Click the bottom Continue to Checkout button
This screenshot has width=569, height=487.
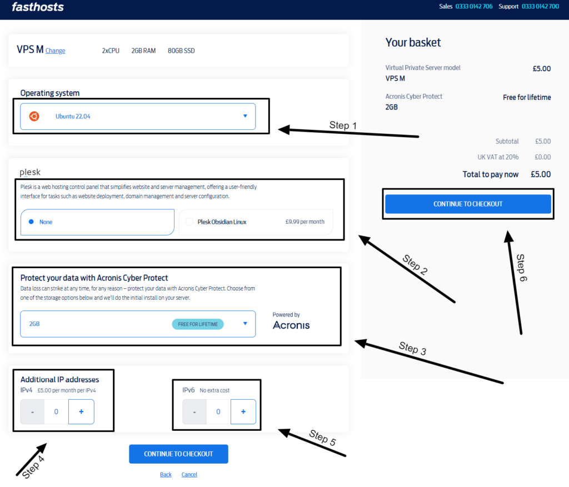(178, 454)
